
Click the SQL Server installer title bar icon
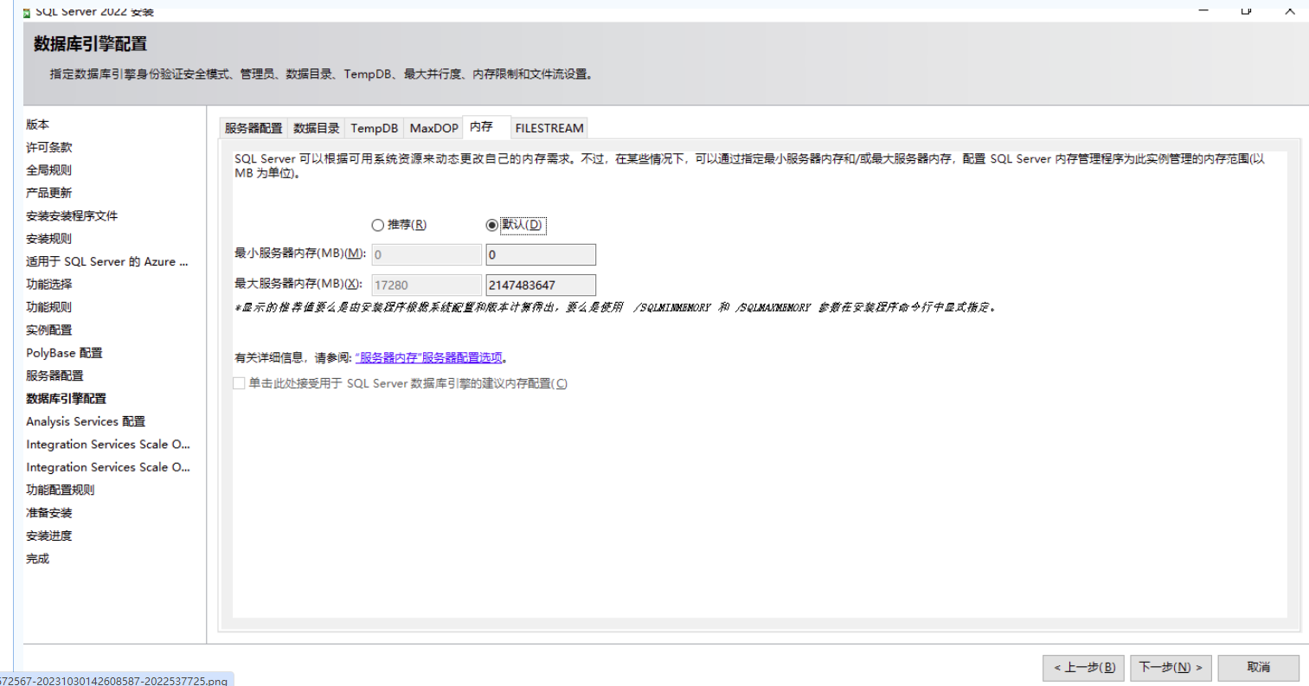27,13
